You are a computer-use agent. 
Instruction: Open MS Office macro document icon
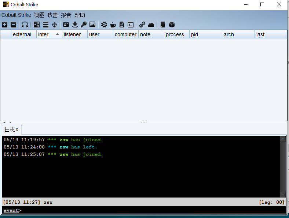122,25
